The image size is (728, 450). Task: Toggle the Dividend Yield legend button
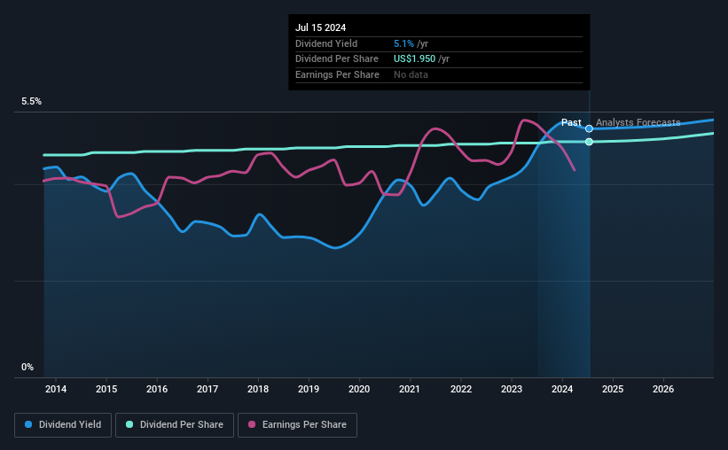pos(63,425)
